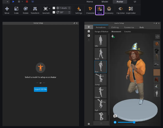Expand the Geometry mode dropdown arrow
This screenshot has width=163, height=128.
[x=50, y=9]
